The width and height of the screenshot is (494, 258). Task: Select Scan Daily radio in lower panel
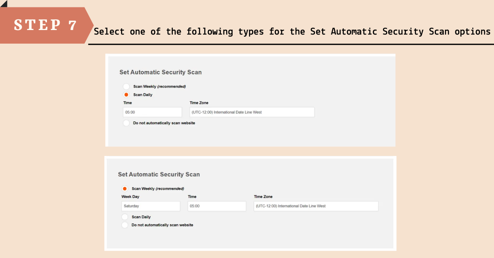(x=125, y=217)
